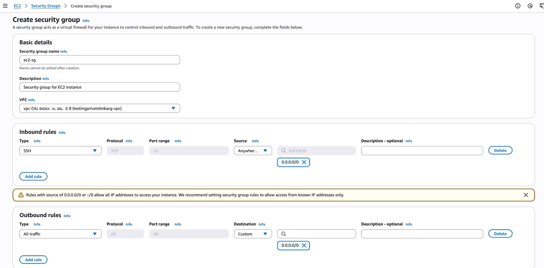Navigate to Security Groups breadcrumb link
The height and width of the screenshot is (268, 544).
(x=46, y=6)
